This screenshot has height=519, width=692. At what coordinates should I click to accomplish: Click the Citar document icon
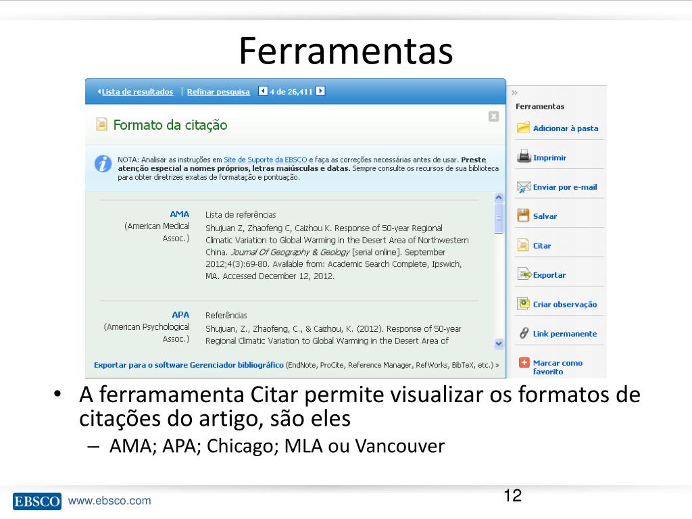coord(523,245)
